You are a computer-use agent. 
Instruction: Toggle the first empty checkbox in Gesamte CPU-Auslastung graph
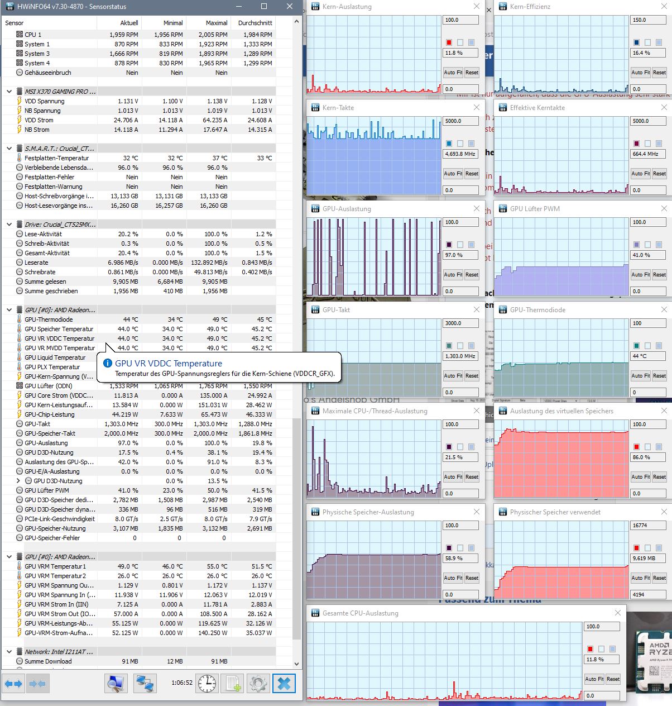point(601,649)
